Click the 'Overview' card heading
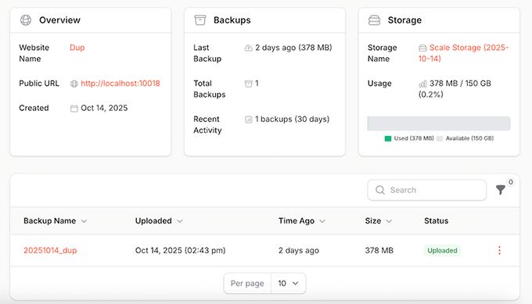 click(59, 20)
